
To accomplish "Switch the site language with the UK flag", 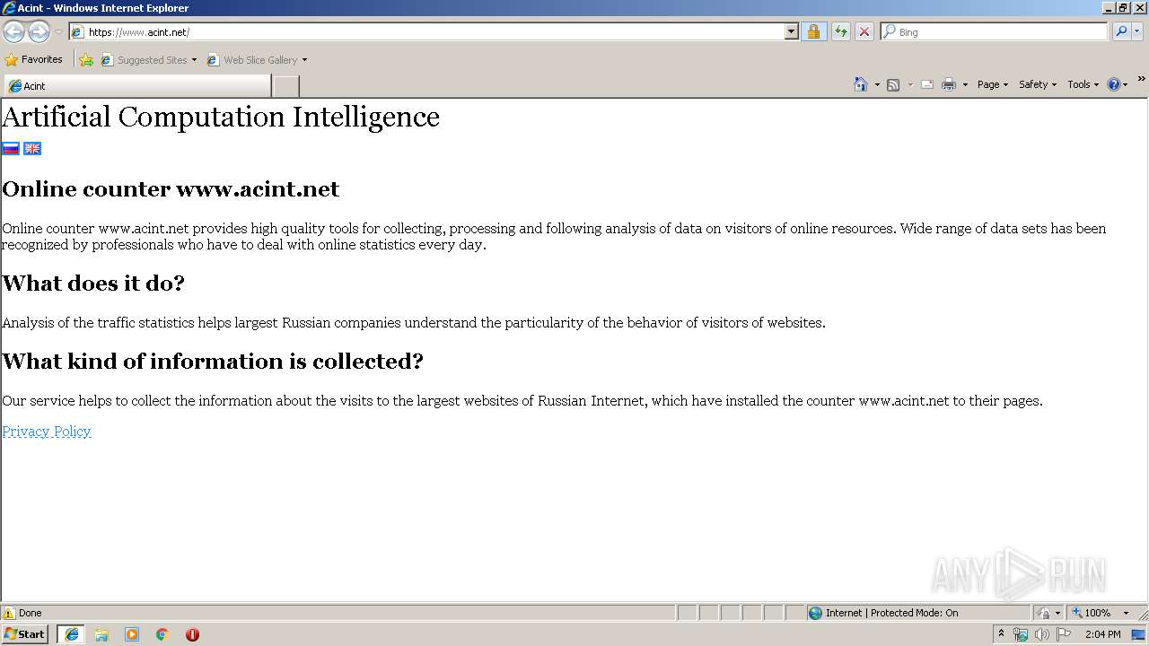I will (x=32, y=149).
